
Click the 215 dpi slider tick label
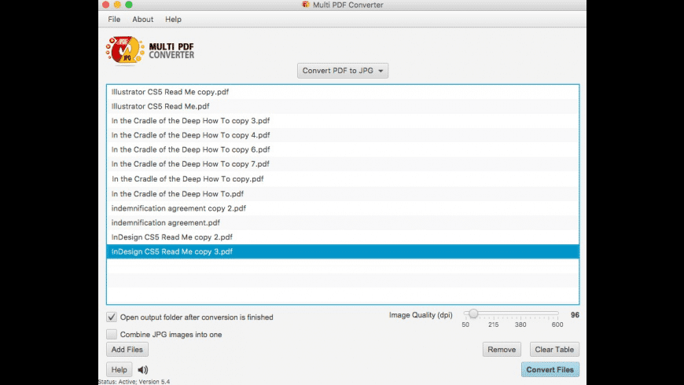pyautogui.click(x=494, y=324)
